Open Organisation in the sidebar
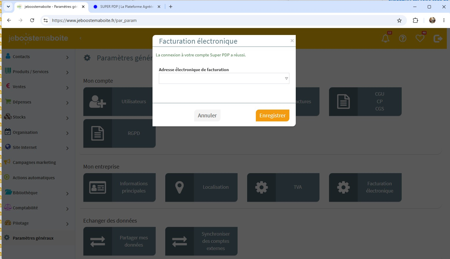This screenshot has width=450, height=259. pos(25,132)
